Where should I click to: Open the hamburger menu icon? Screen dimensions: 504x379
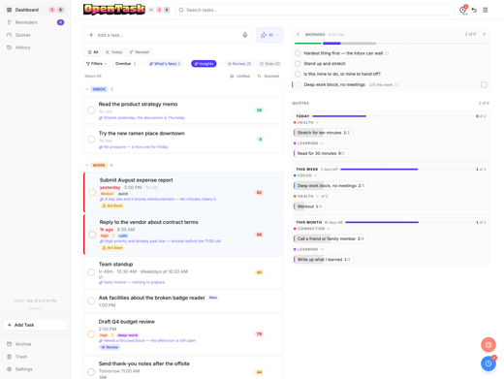click(486, 10)
